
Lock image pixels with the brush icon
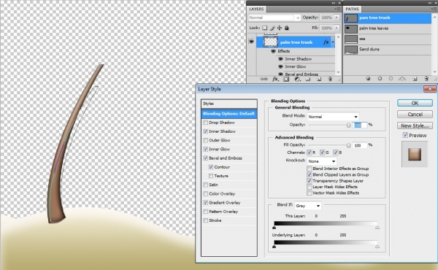(x=272, y=28)
